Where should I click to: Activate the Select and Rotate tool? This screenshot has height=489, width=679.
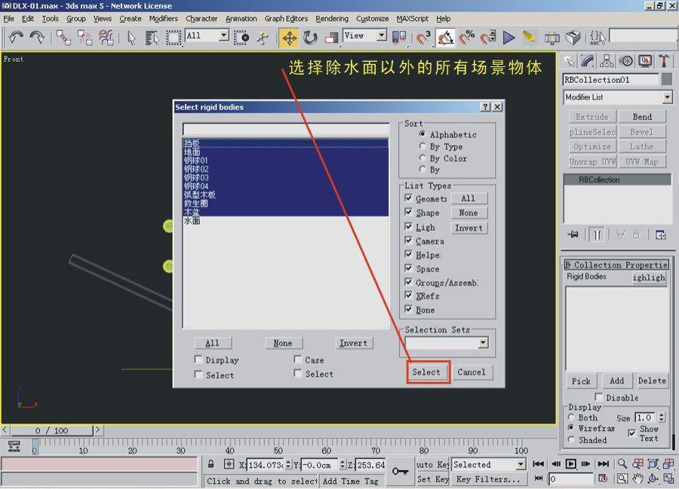coord(310,37)
